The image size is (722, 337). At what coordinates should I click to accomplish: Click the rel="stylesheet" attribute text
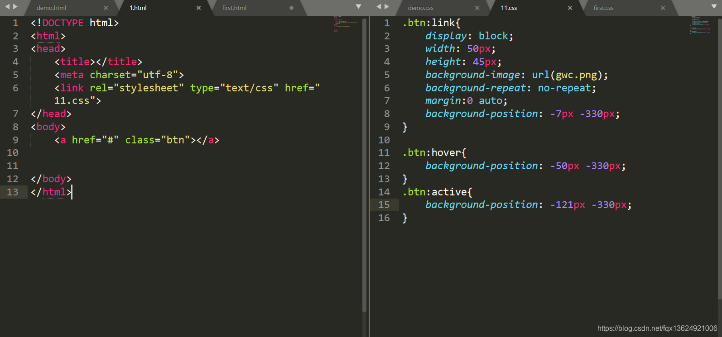click(137, 88)
